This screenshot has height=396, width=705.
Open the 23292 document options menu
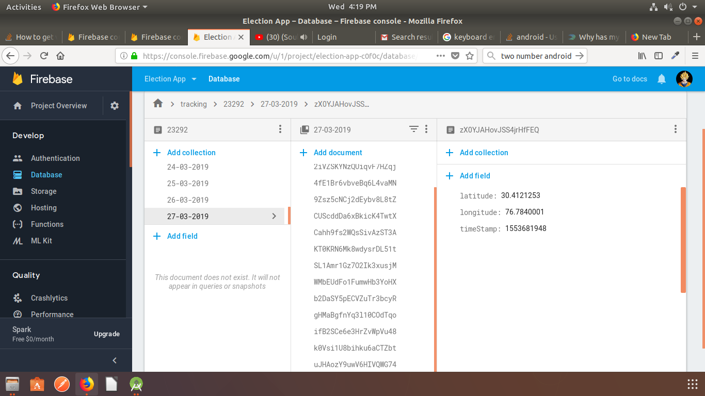(x=280, y=129)
